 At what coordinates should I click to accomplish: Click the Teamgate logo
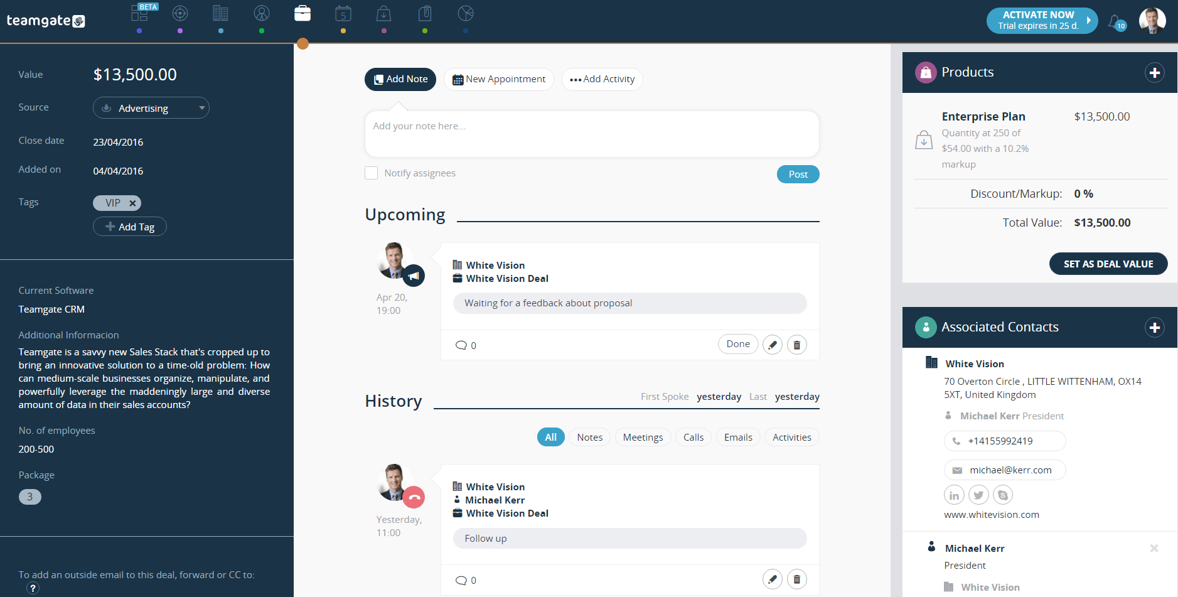click(46, 21)
